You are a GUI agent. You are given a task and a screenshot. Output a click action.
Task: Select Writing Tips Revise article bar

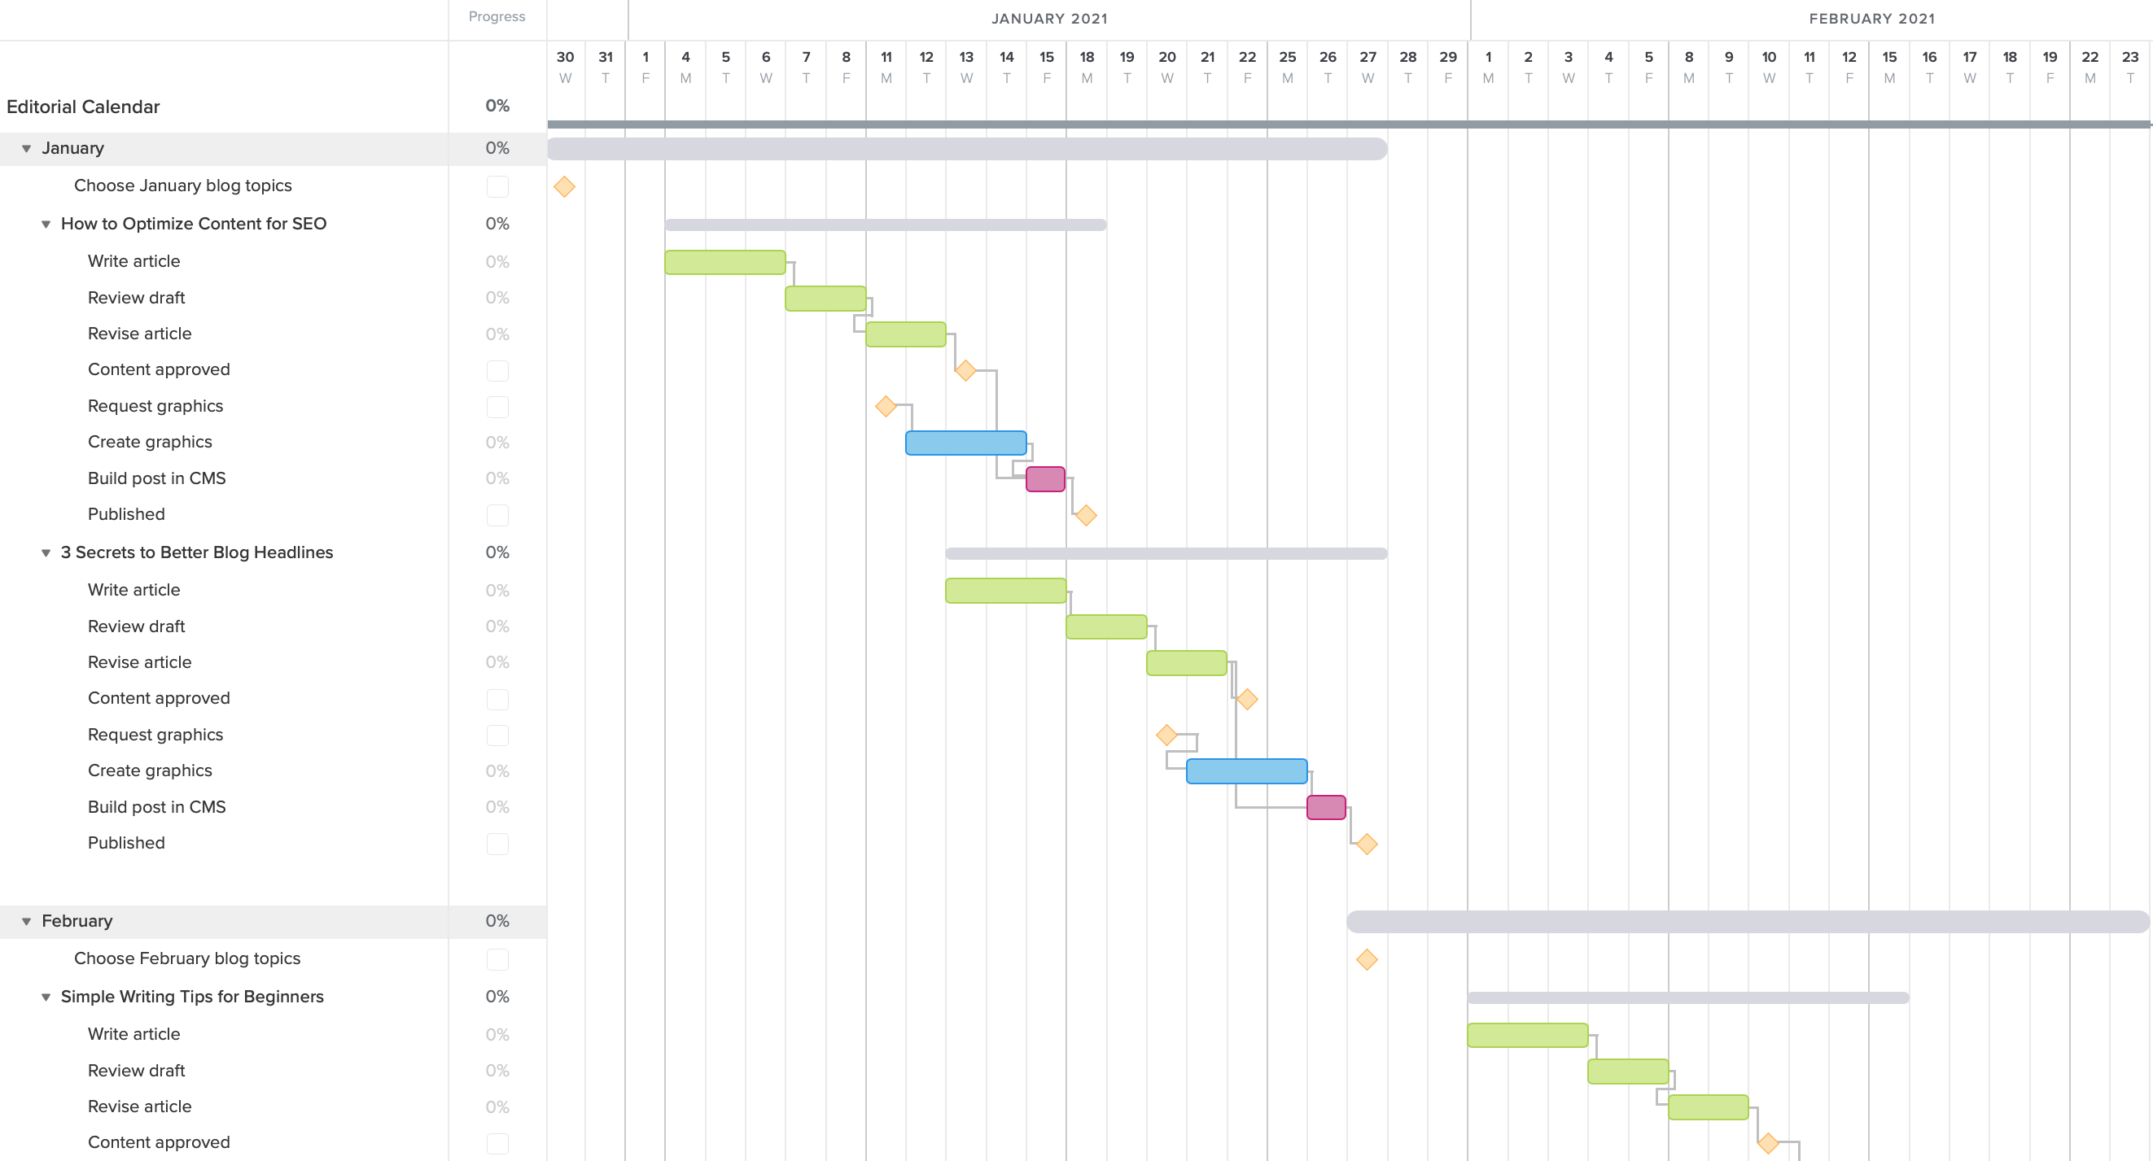(1708, 1106)
